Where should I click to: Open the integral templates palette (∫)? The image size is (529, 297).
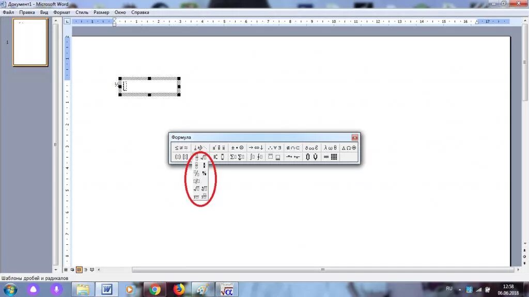(x=256, y=157)
